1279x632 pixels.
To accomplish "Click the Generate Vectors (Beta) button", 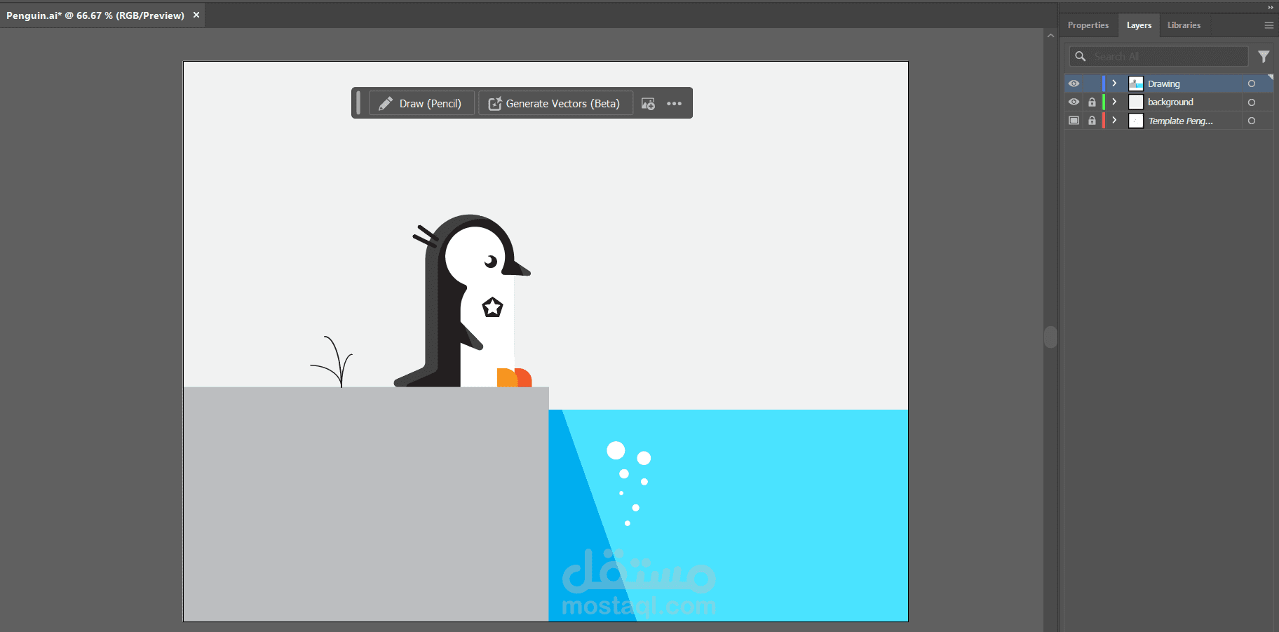I will coord(555,102).
